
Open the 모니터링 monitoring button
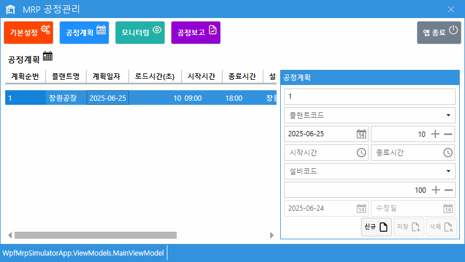click(140, 33)
